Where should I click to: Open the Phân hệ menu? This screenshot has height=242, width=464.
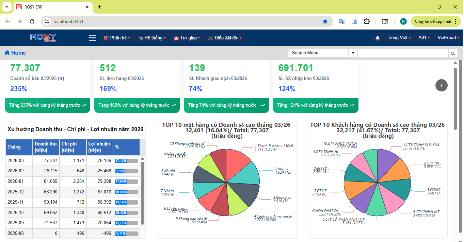[x=117, y=38]
